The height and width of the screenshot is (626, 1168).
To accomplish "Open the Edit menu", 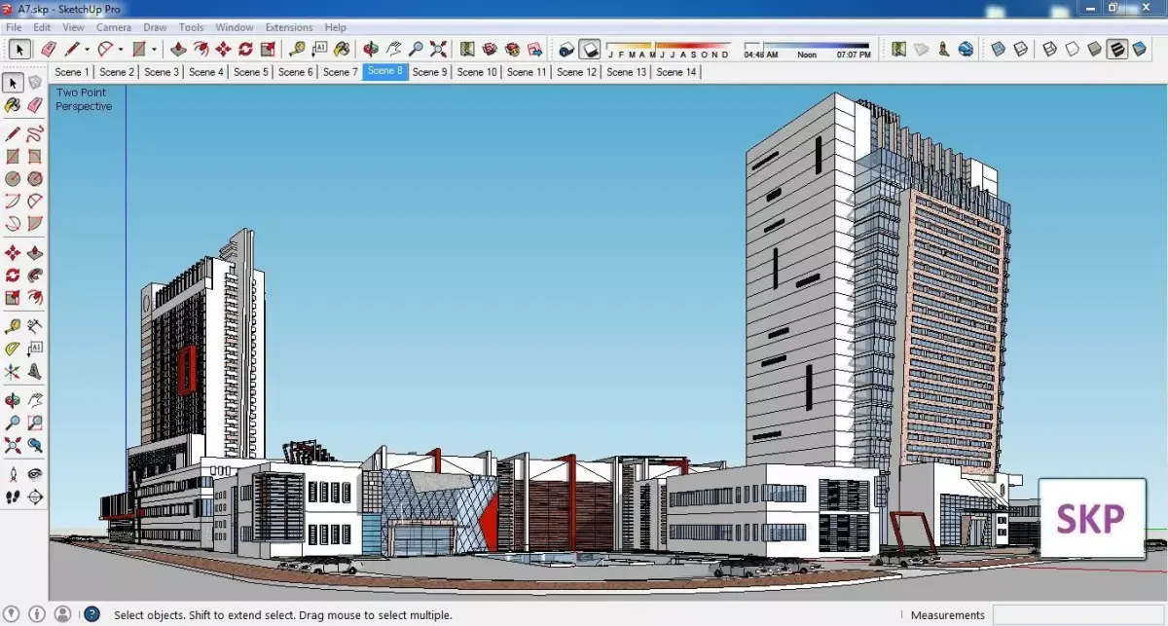I will [42, 27].
